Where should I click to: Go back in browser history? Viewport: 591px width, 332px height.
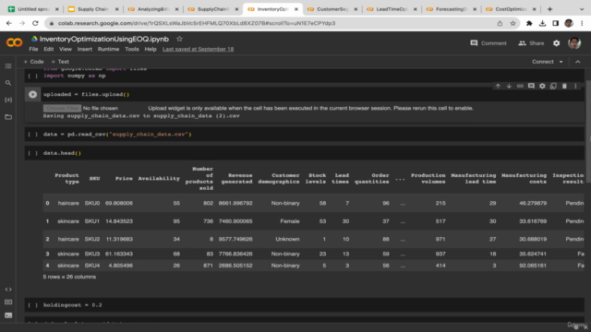(x=9, y=23)
